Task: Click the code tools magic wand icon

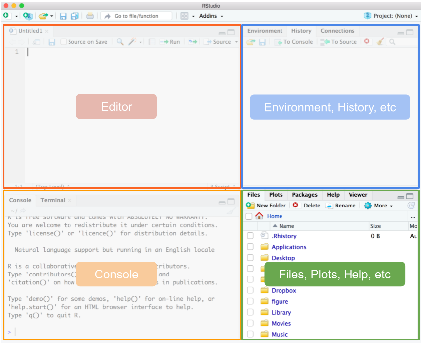Action: pyautogui.click(x=132, y=42)
